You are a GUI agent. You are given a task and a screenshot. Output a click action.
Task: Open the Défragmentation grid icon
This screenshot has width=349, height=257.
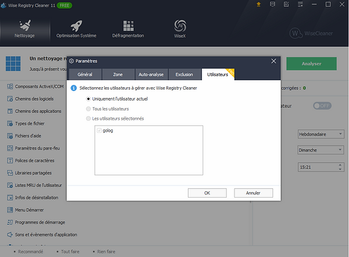(x=128, y=26)
